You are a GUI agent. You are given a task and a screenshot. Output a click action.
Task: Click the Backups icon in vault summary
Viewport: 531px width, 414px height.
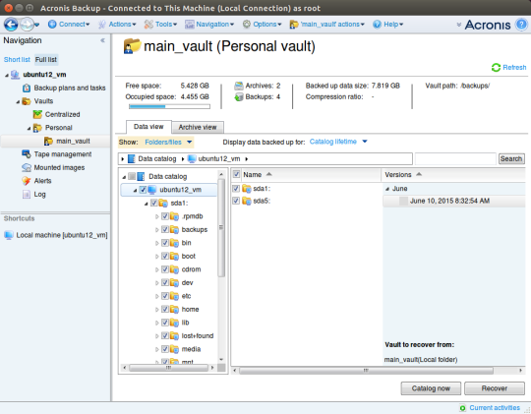point(239,97)
